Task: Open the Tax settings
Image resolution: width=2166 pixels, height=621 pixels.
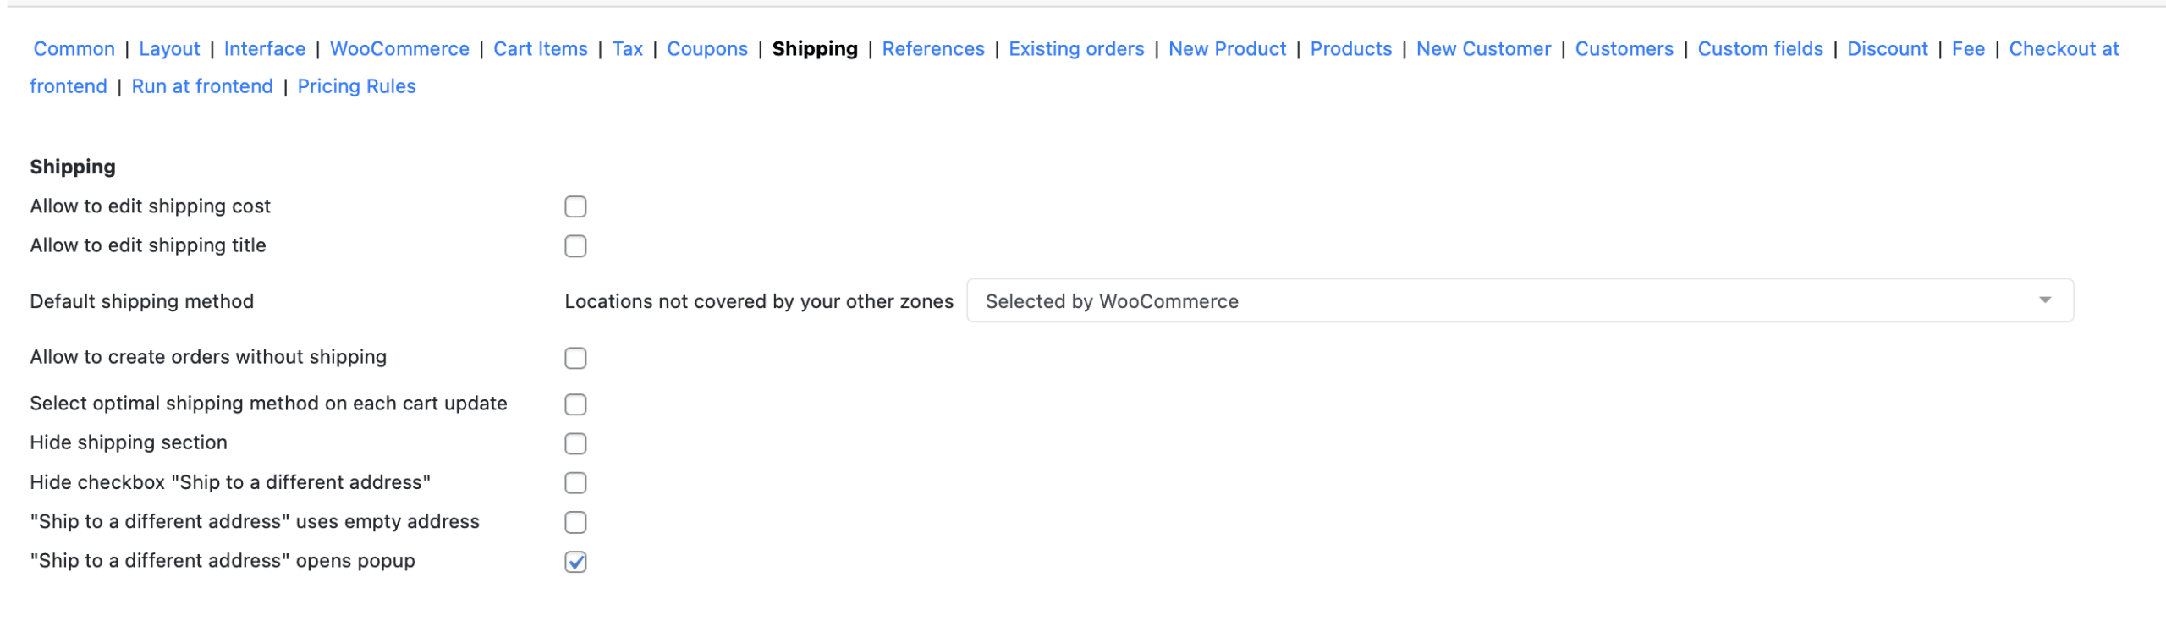Action: [x=628, y=48]
